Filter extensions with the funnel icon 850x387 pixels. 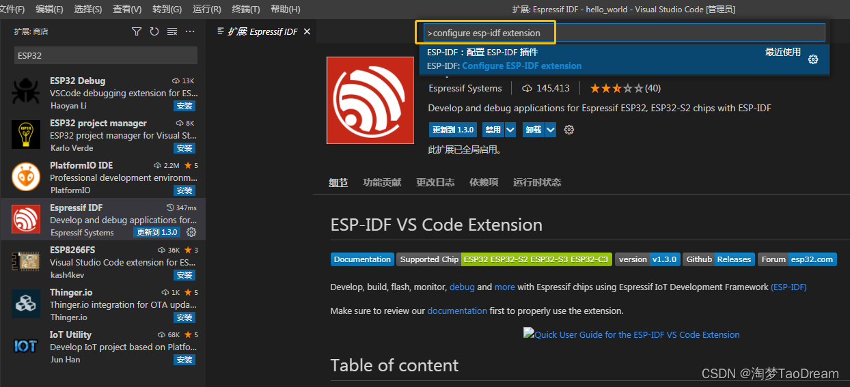(x=137, y=31)
